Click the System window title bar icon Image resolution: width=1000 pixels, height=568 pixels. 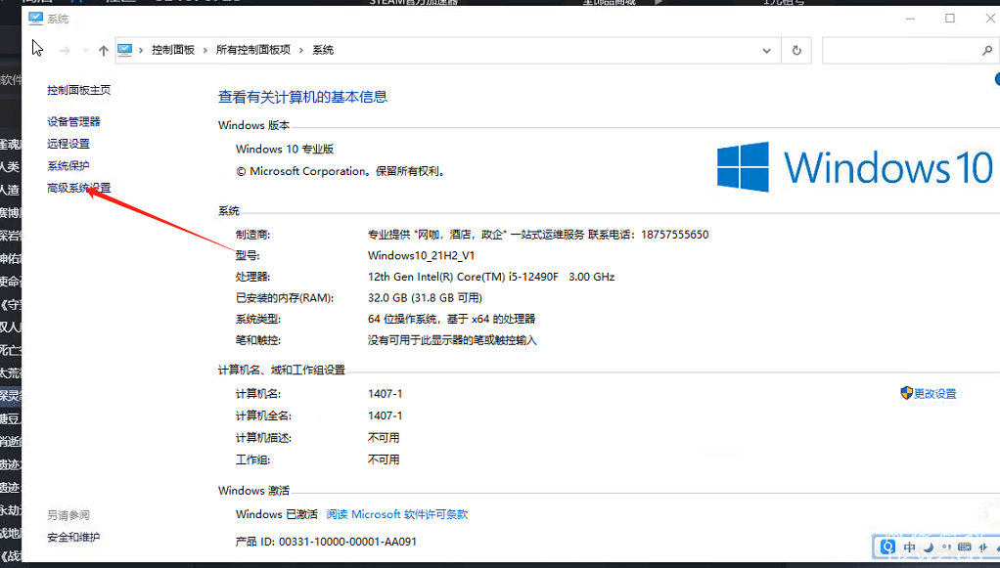[x=35, y=19]
